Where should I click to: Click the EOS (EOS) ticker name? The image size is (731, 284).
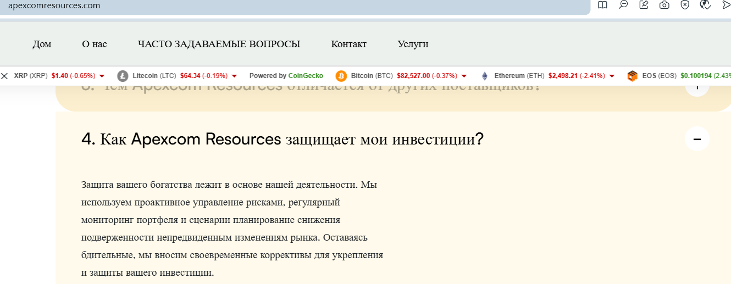click(660, 76)
